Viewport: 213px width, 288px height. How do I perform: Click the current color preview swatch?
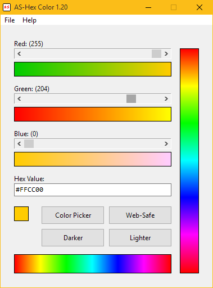21,214
